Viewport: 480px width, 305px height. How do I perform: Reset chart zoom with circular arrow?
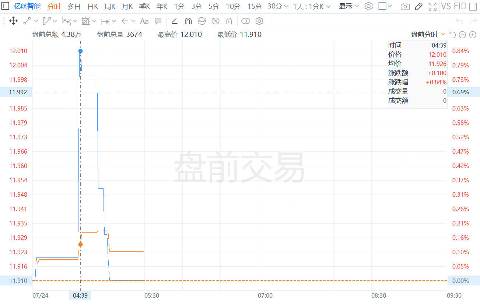coord(452,35)
